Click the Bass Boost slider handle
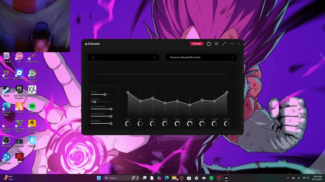The height and width of the screenshot is (182, 325). [x=111, y=123]
